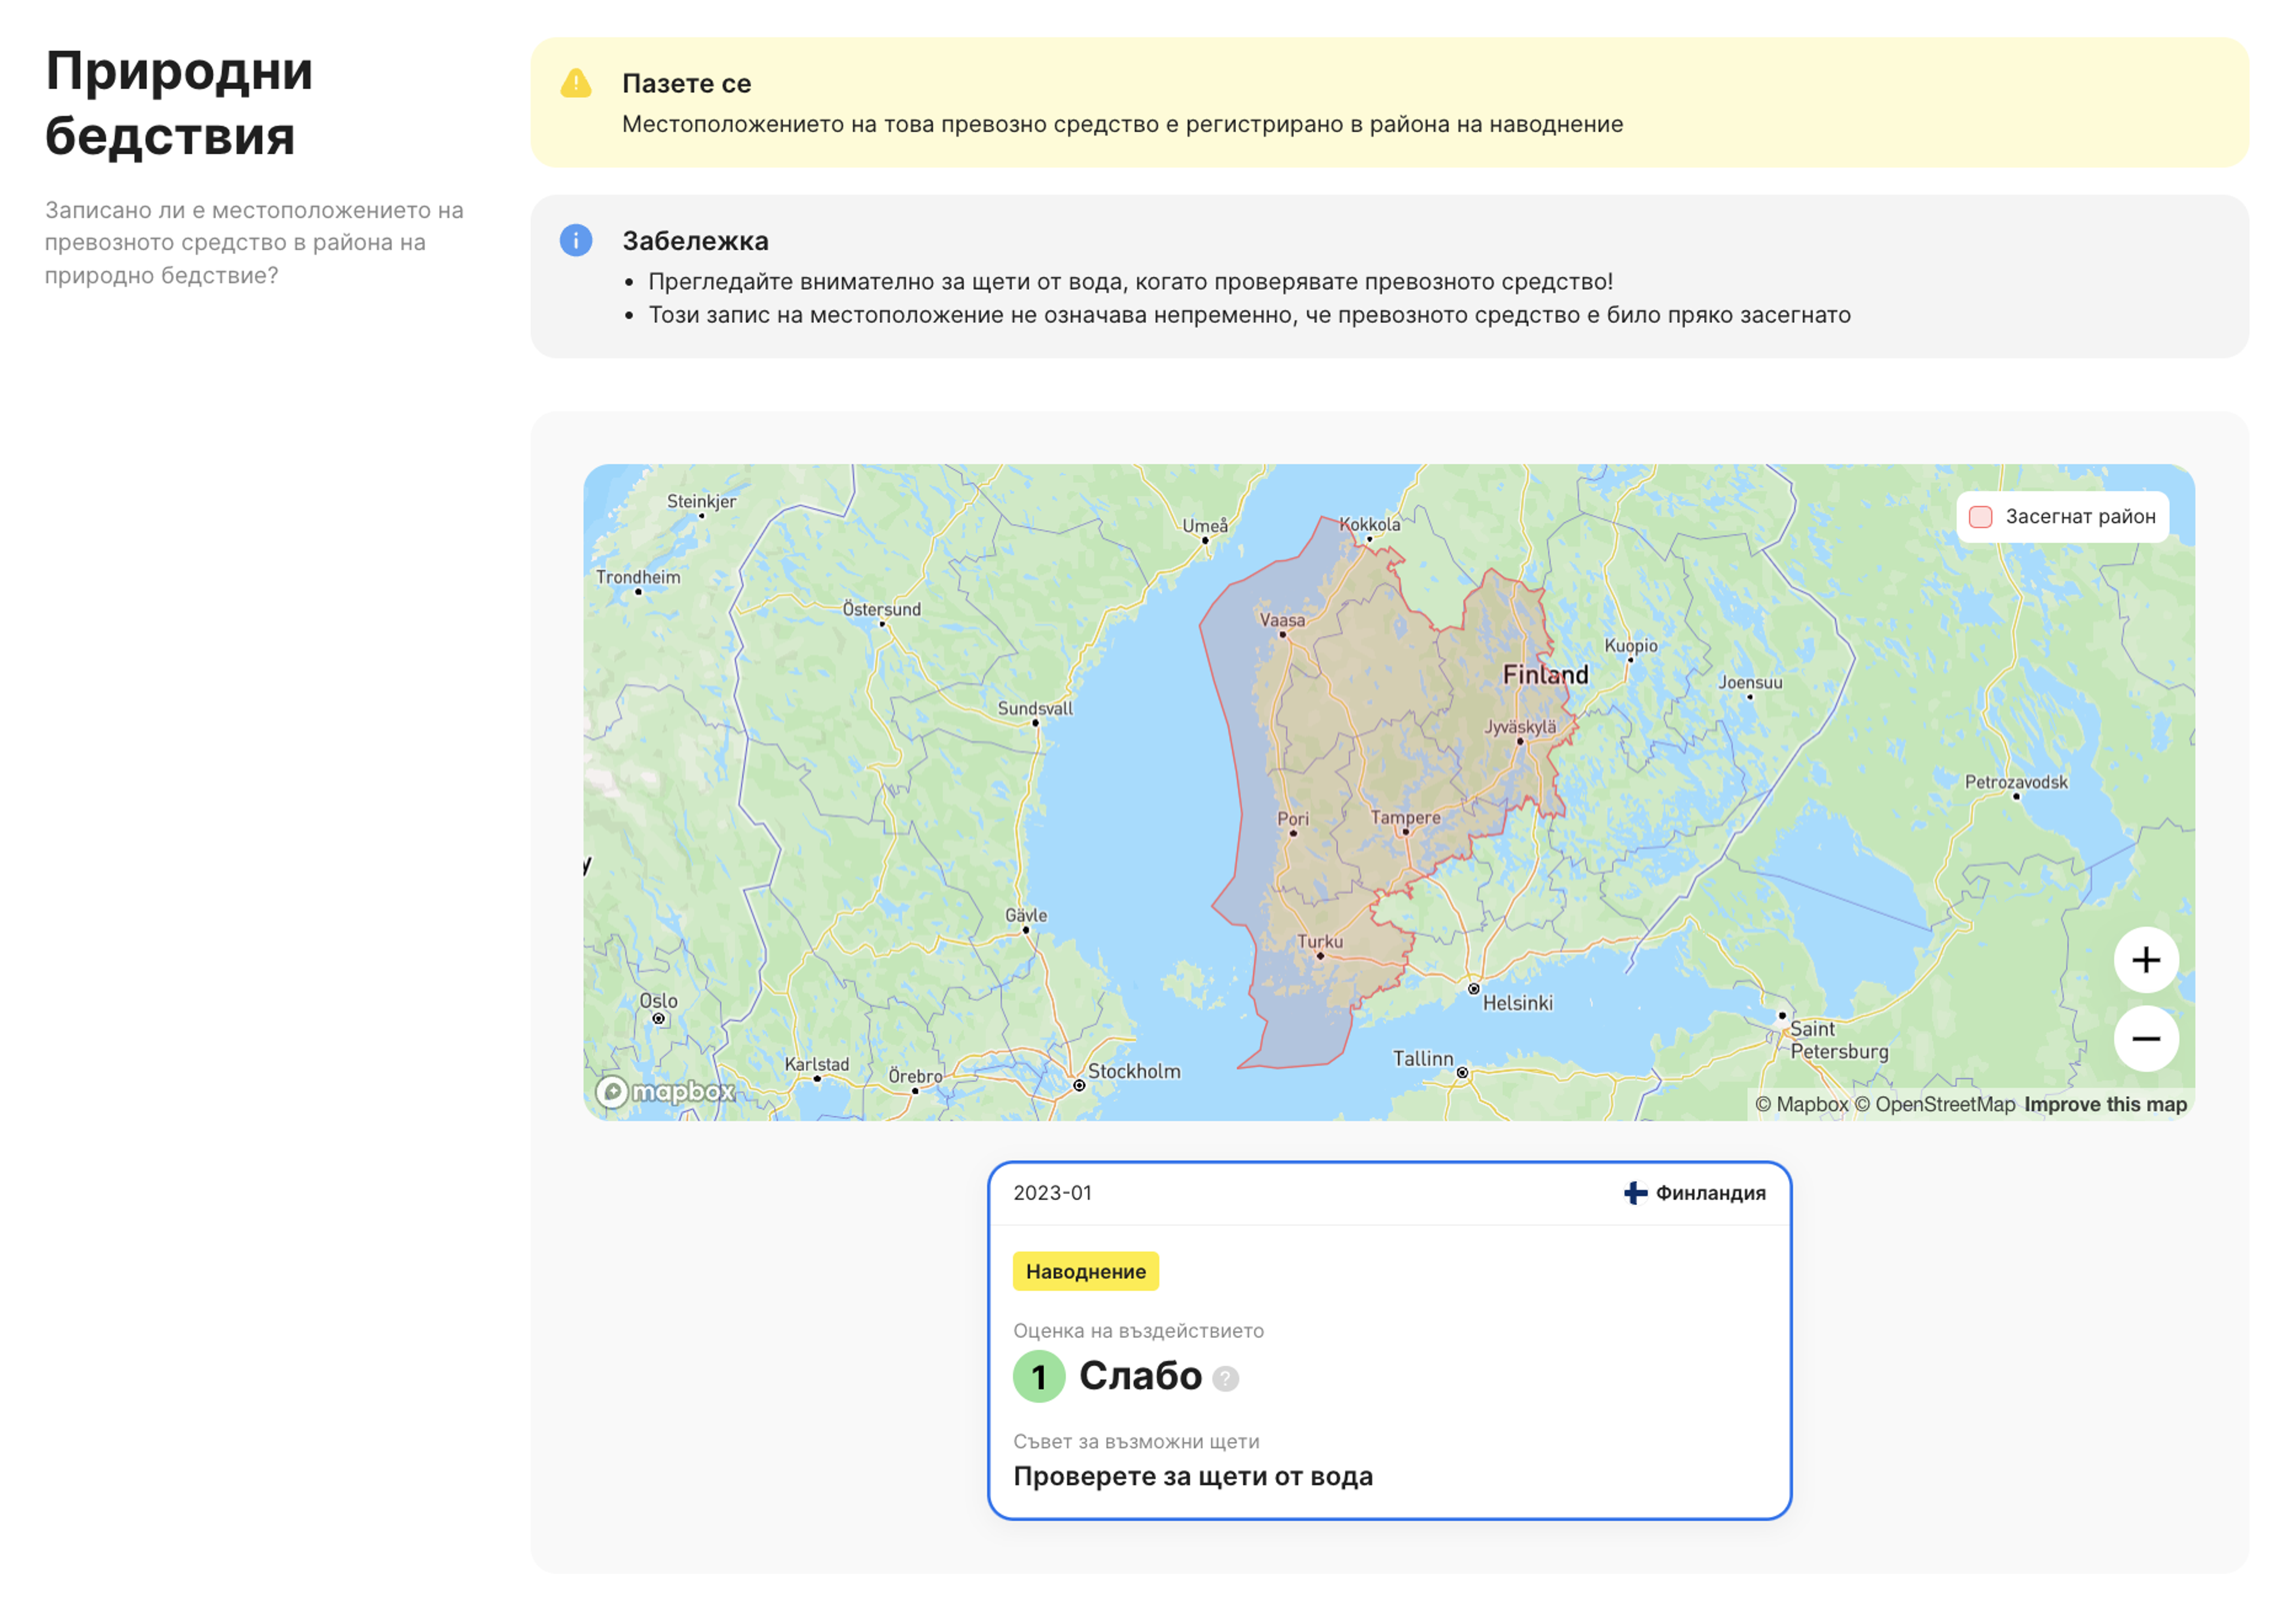2296x1604 pixels.
Task: Click the Наводнение tag
Action: 1086,1271
